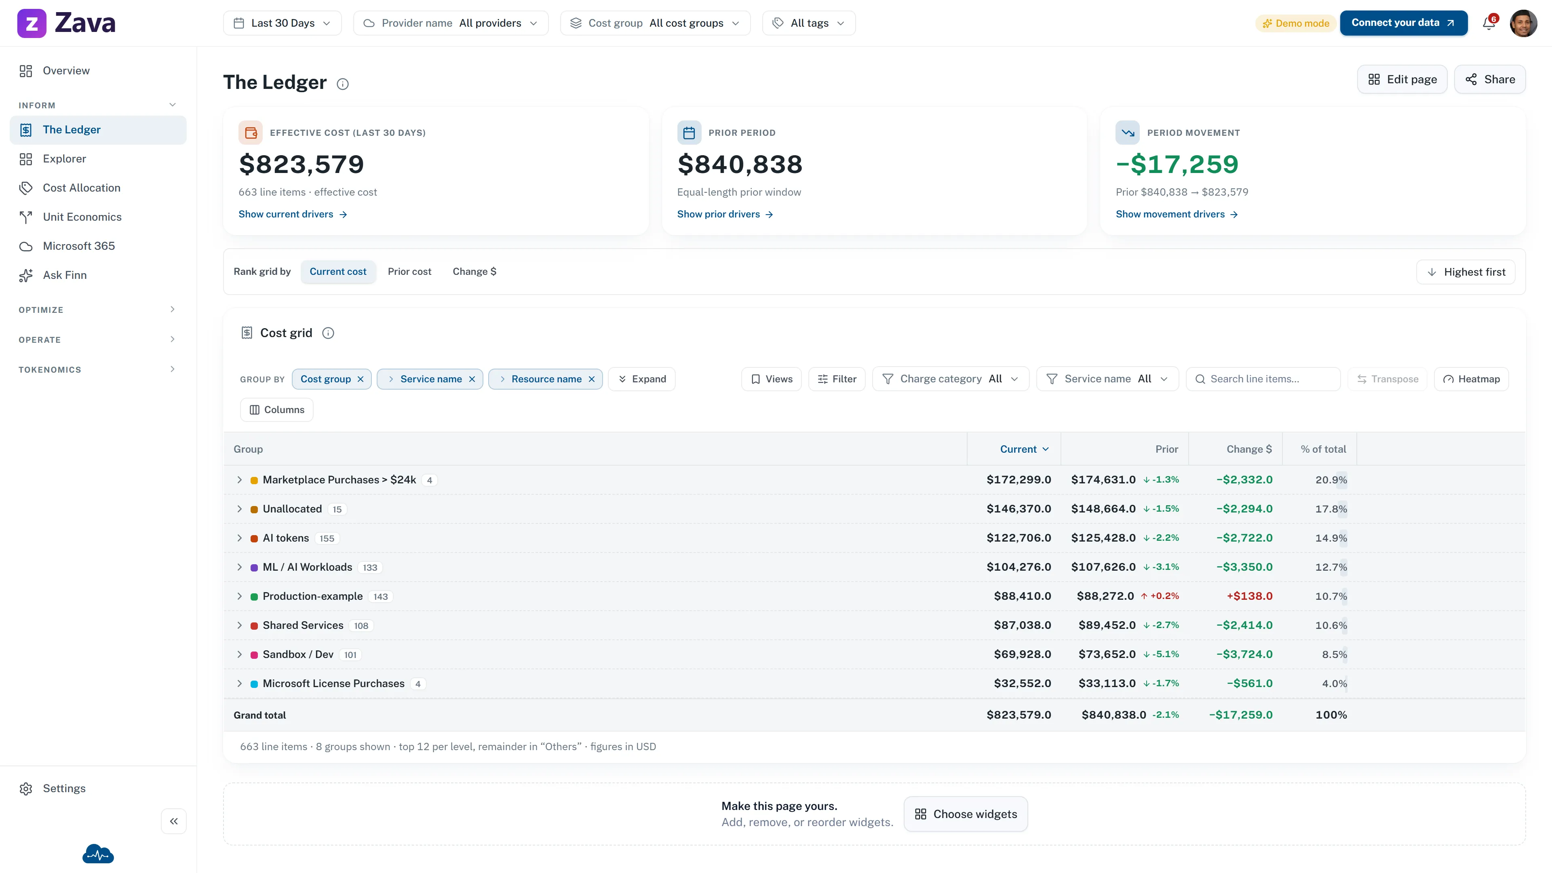Click Edit page button
The image size is (1552, 873).
pos(1402,80)
